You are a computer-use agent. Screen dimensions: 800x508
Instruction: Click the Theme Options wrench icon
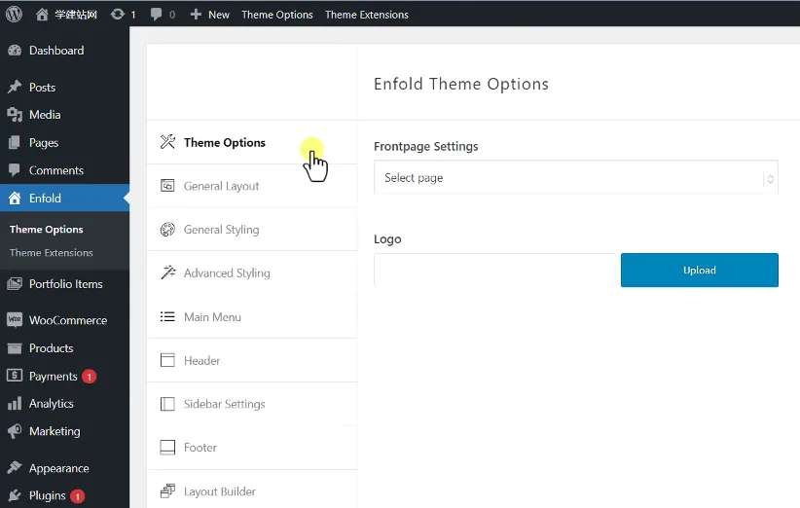167,142
